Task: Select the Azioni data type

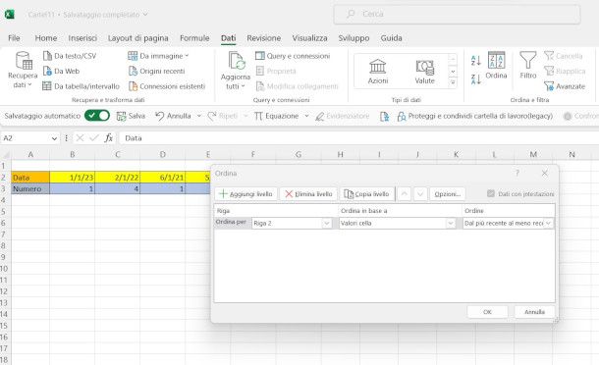Action: tap(378, 72)
